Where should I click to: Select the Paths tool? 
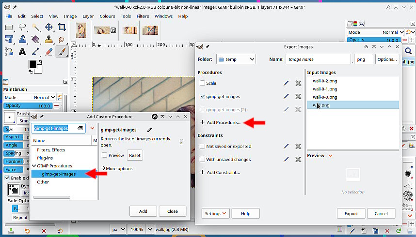[x=9, y=52]
